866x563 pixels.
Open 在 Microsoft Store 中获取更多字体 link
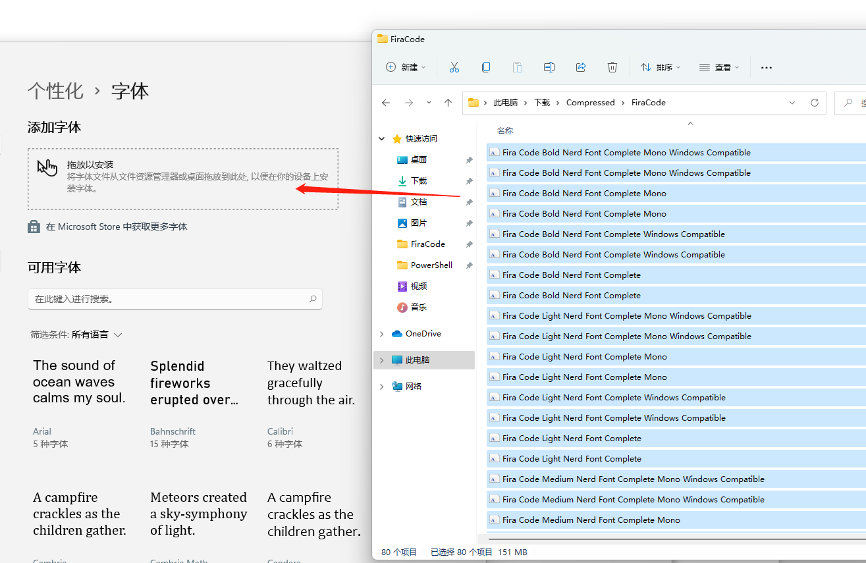[x=116, y=227]
